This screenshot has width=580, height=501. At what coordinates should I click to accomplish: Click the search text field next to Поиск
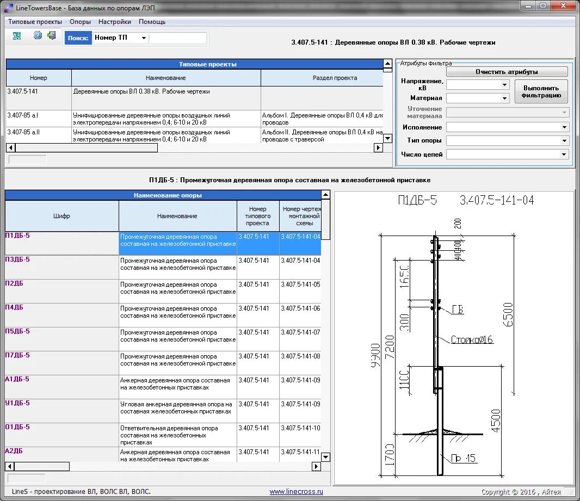(178, 38)
